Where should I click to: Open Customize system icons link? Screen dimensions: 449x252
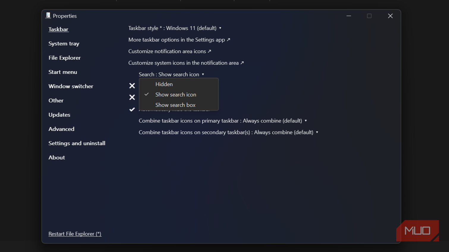click(186, 63)
